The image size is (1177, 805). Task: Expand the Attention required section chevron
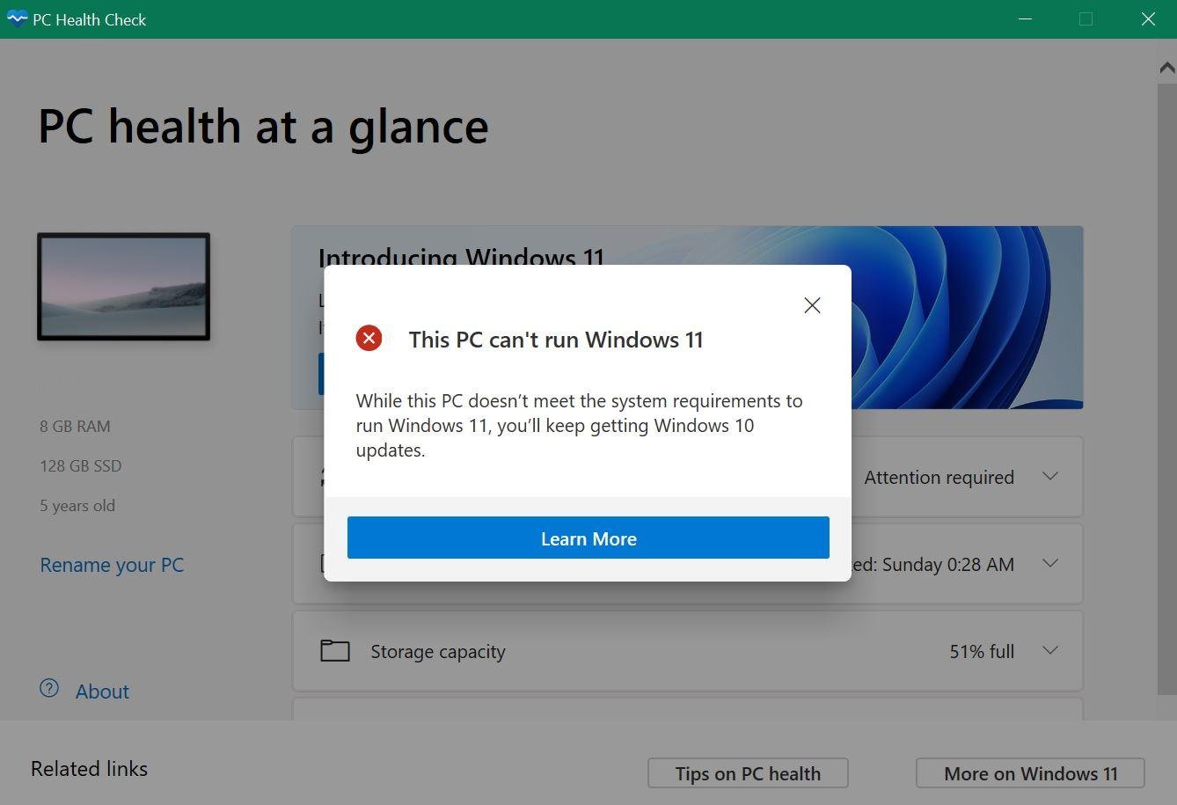tap(1049, 476)
